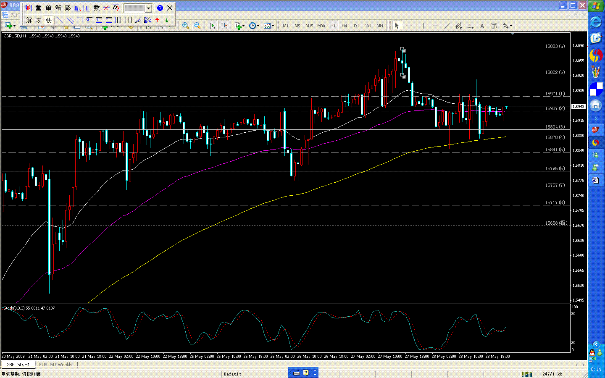The width and height of the screenshot is (605, 378).
Task: Toggle the 快 button in floating toolbar
Action: (x=49, y=20)
